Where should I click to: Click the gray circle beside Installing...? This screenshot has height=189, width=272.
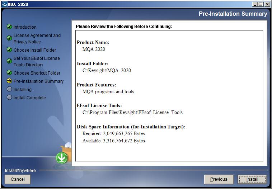coord(9,89)
